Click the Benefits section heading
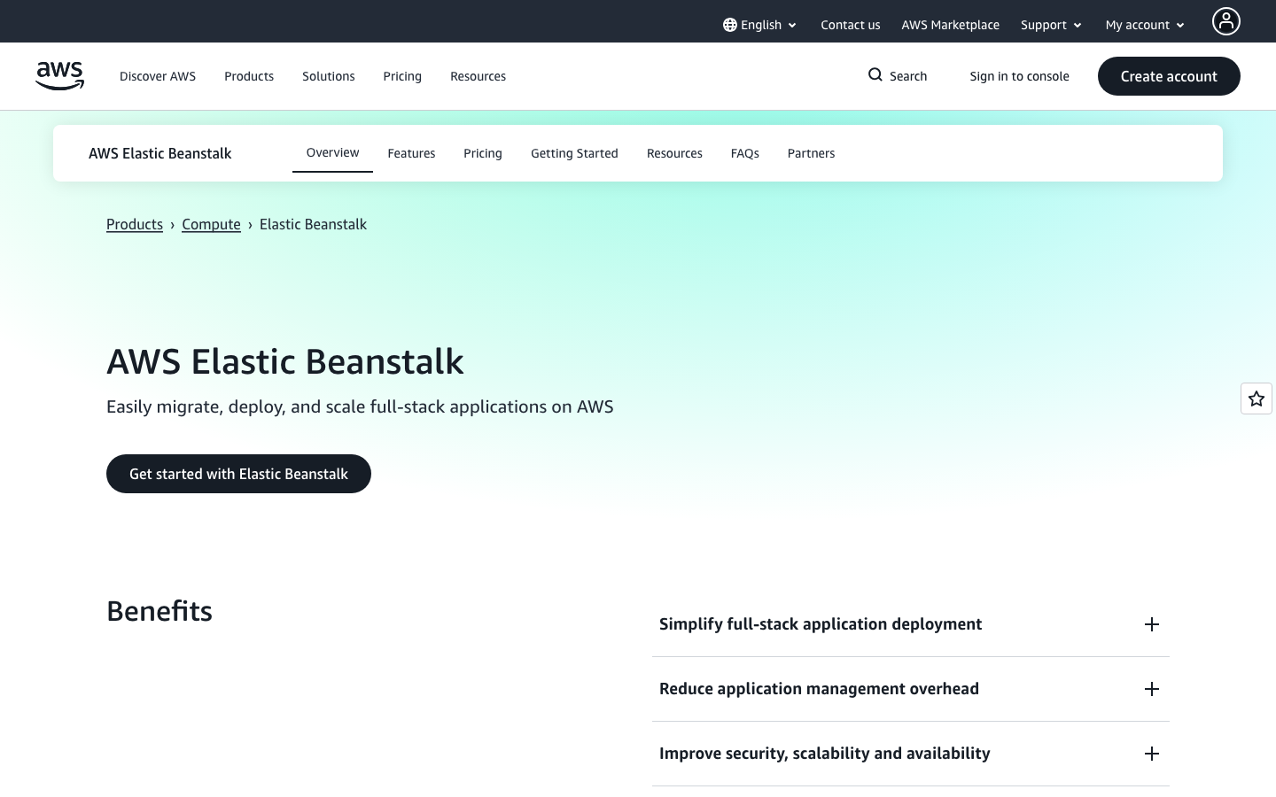The image size is (1276, 797). 159,611
